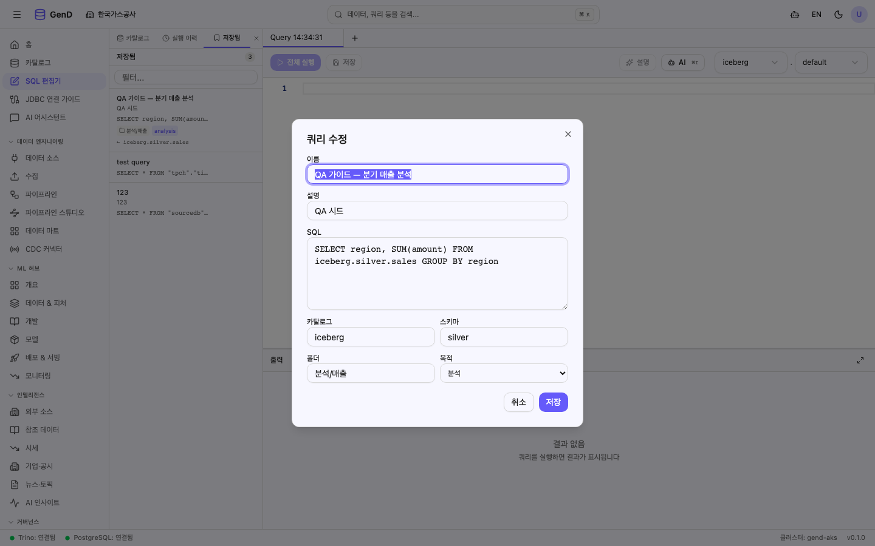Screen dimensions: 875x546
Task: Save the query with dialog 저장
Action: click(x=554, y=402)
